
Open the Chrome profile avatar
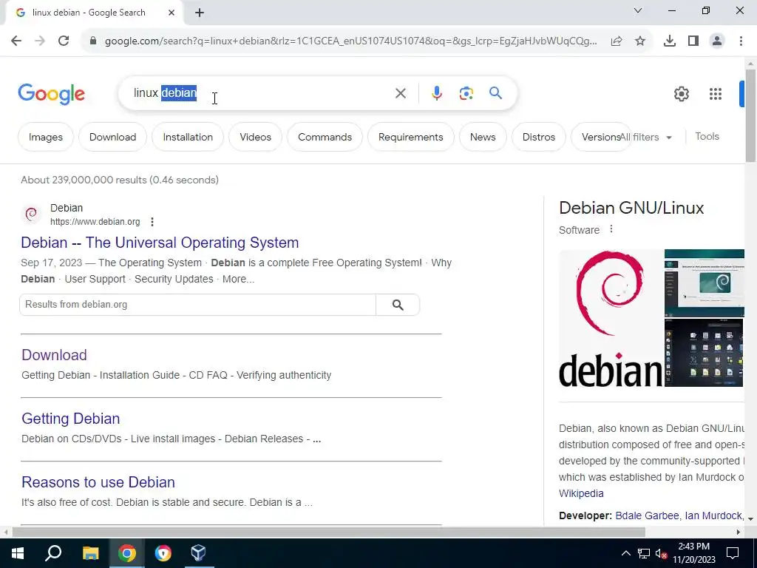(717, 41)
